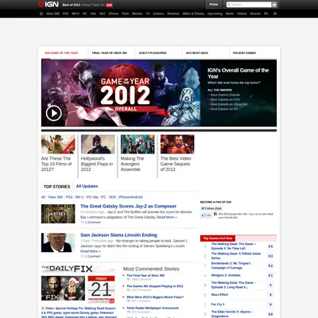Play the Game of the Year video
Image resolution: width=318 pixels, height=318 pixels.
point(54,113)
